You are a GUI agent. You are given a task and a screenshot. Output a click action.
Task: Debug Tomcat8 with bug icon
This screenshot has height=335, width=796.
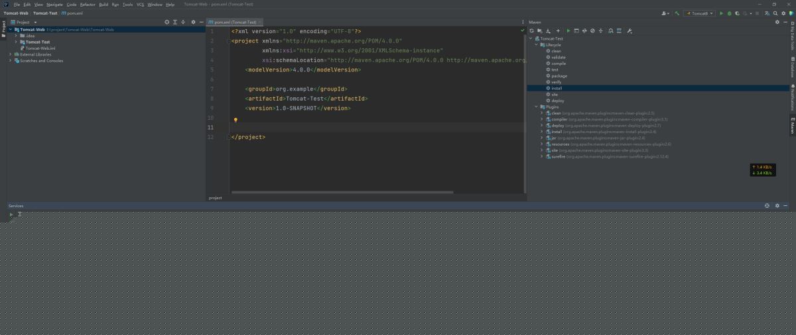point(729,13)
